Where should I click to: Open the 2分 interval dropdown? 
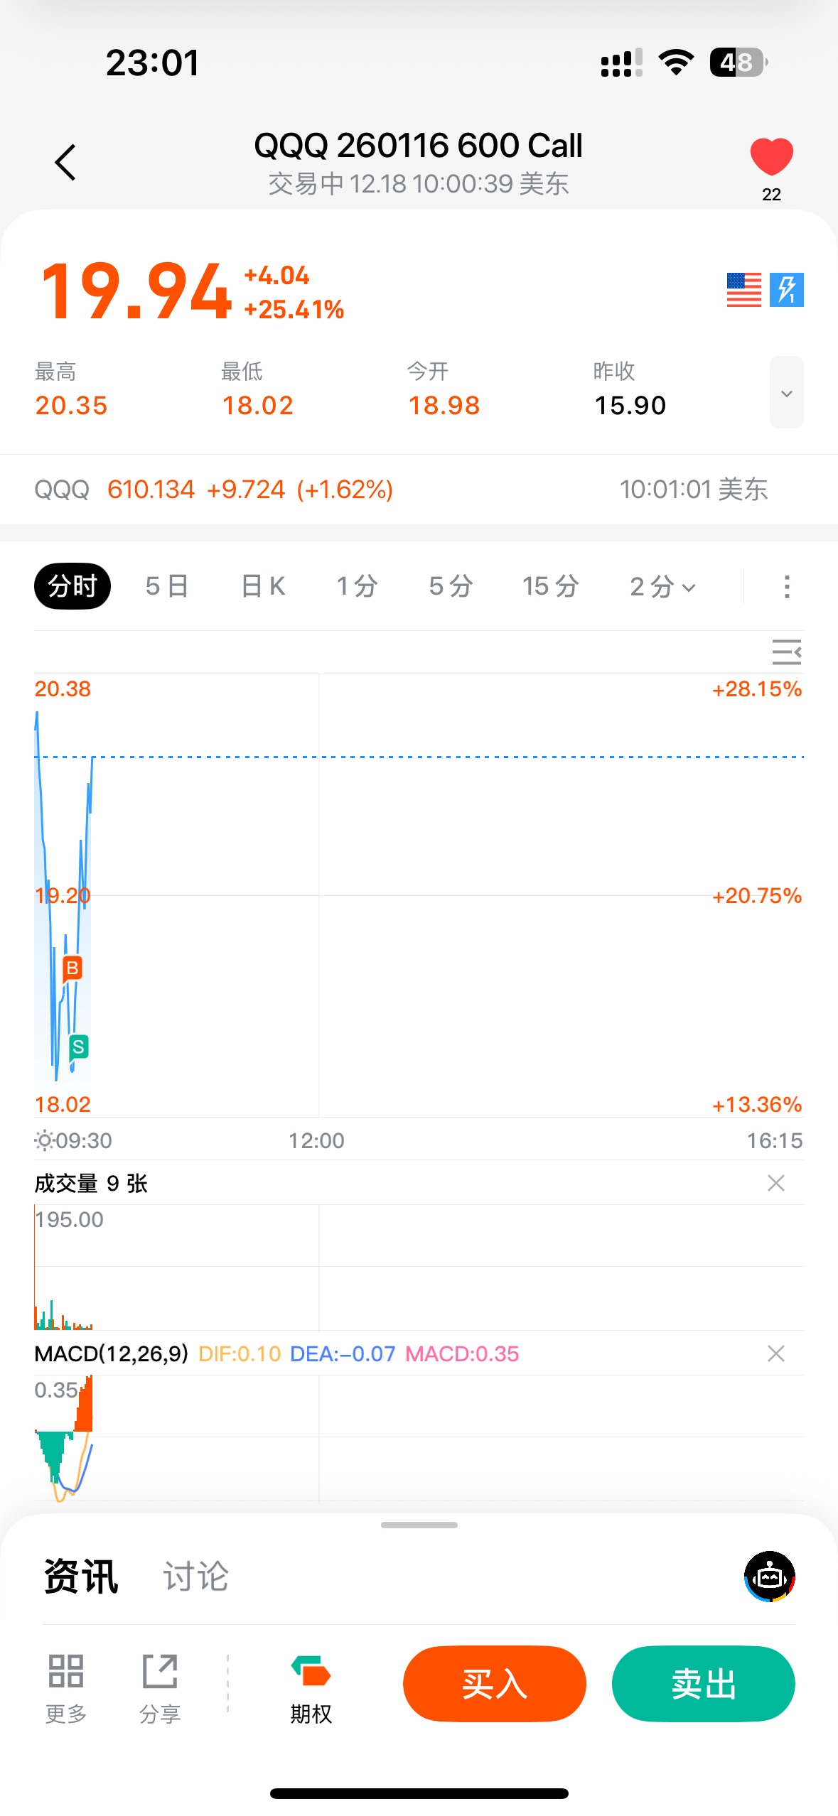(x=662, y=587)
